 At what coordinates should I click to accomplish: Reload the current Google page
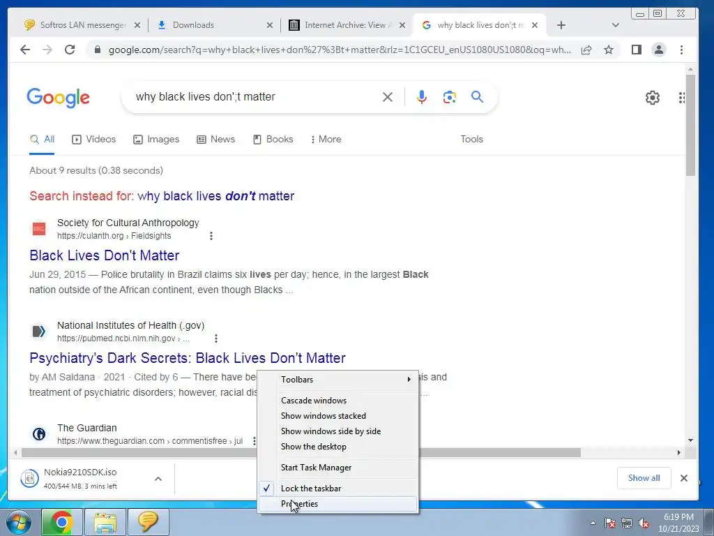coord(70,50)
